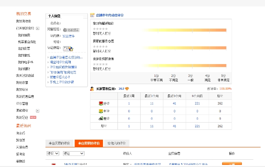Click the seller credit score 262 link
The height and width of the screenshot is (167, 265).
(x=121, y=88)
